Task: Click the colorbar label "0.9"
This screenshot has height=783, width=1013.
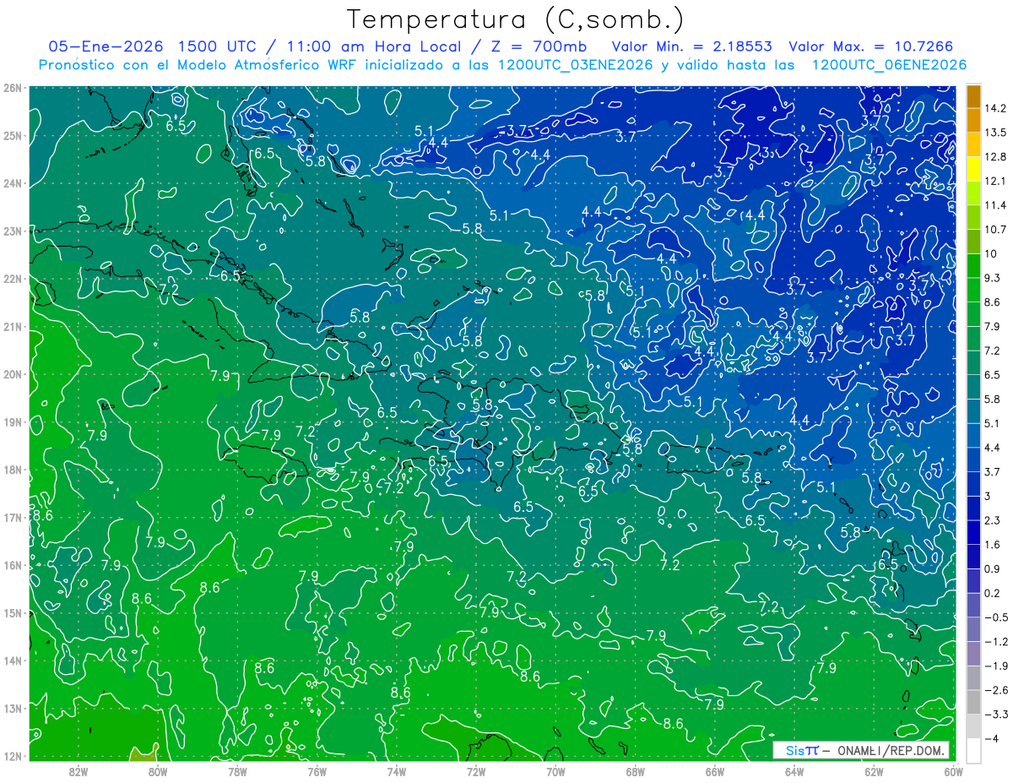Action: point(993,568)
